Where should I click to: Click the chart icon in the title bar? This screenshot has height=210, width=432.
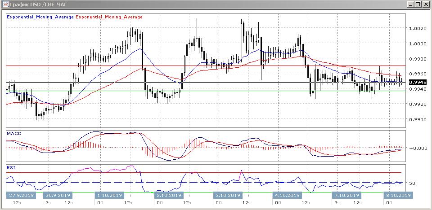(x=5, y=4)
